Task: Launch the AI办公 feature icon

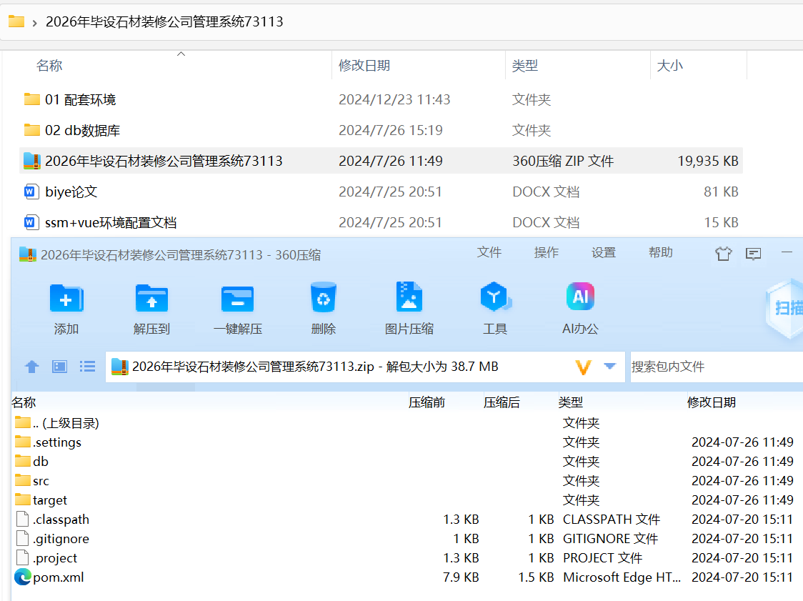Action: pyautogui.click(x=580, y=297)
